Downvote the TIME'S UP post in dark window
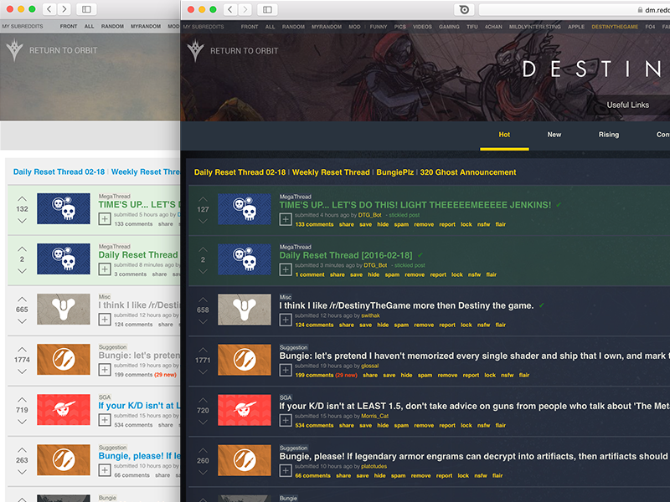The width and height of the screenshot is (670, 502). click(203, 221)
